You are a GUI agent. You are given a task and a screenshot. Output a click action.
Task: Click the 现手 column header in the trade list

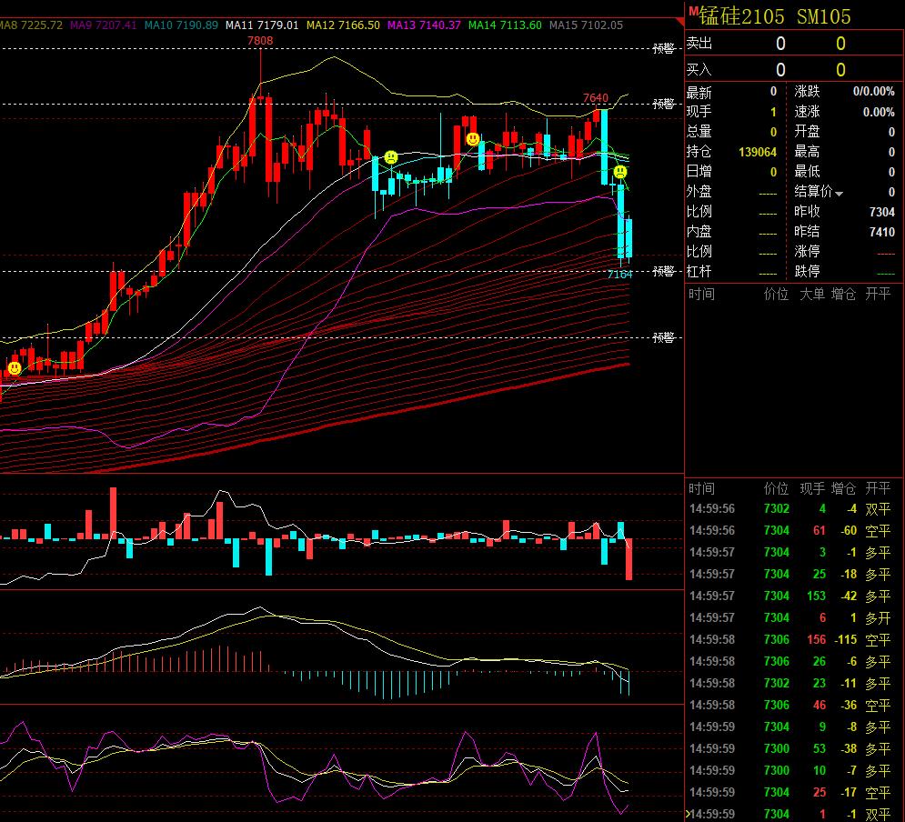pos(812,488)
